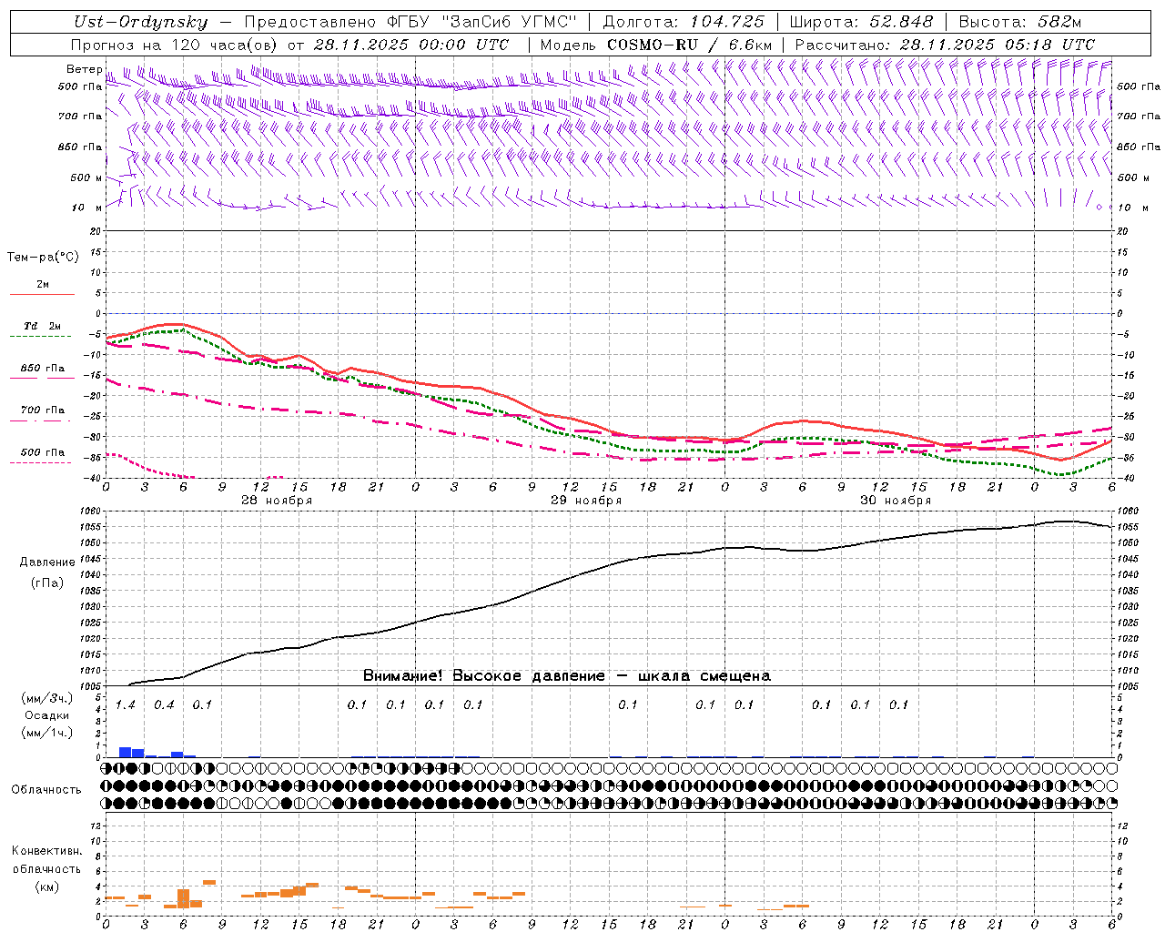Select the (мм/3ч.) precipitation unit label
Image resolution: width=1165 pixels, height=932 pixels.
click(x=47, y=699)
